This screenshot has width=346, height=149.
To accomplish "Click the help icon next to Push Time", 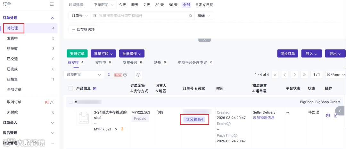I will coord(236,136).
